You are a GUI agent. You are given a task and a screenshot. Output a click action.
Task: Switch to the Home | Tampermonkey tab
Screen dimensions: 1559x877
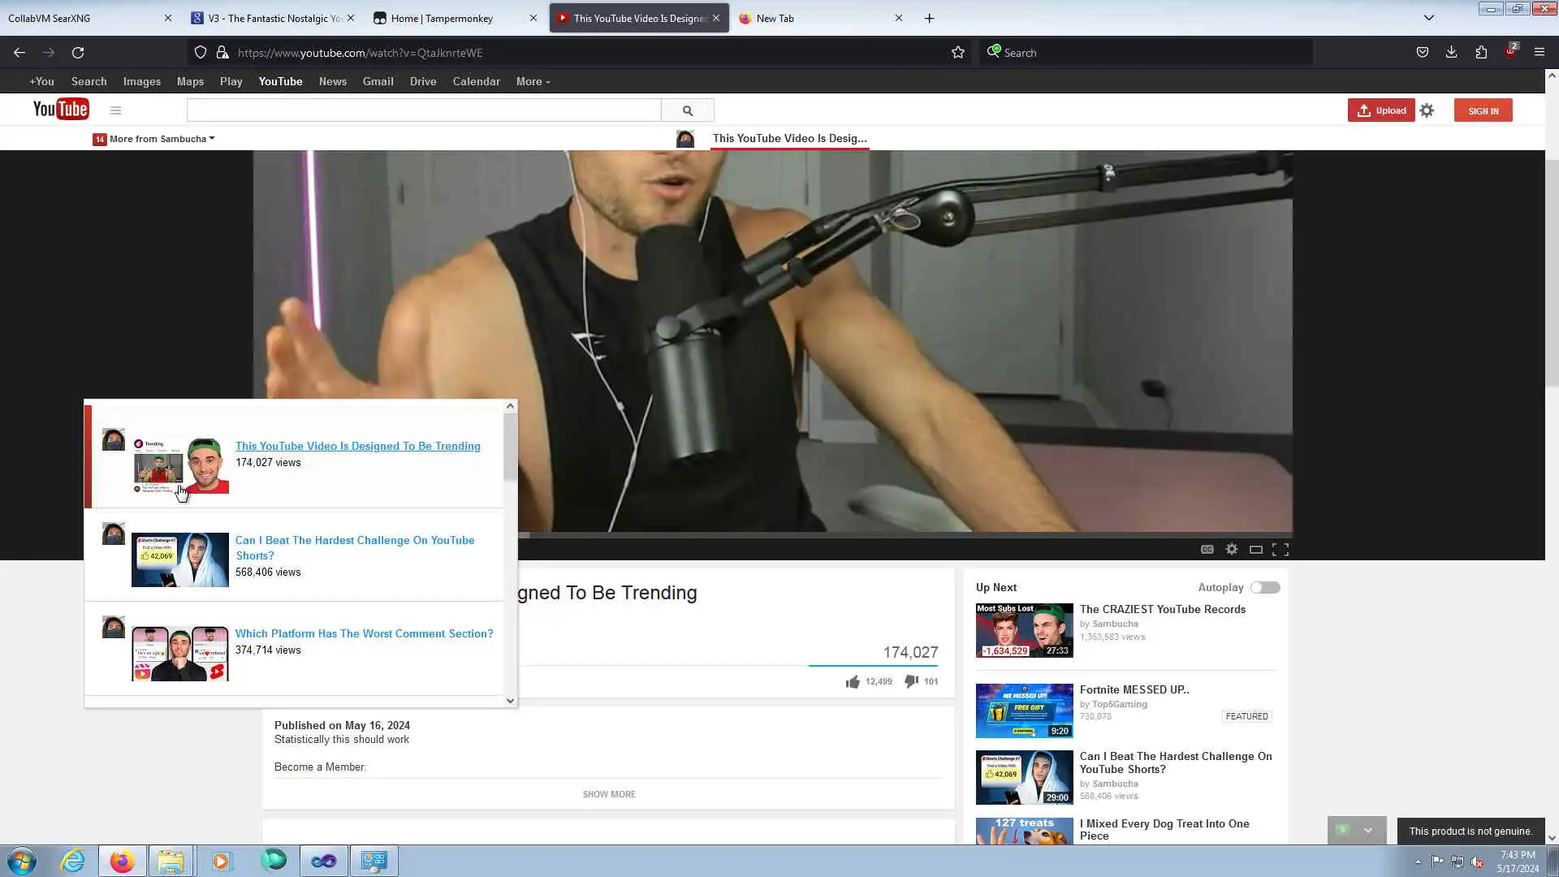coord(442,18)
